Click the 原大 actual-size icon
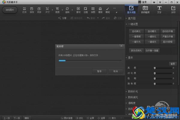This screenshot has width=180, height=120. coord(110,118)
